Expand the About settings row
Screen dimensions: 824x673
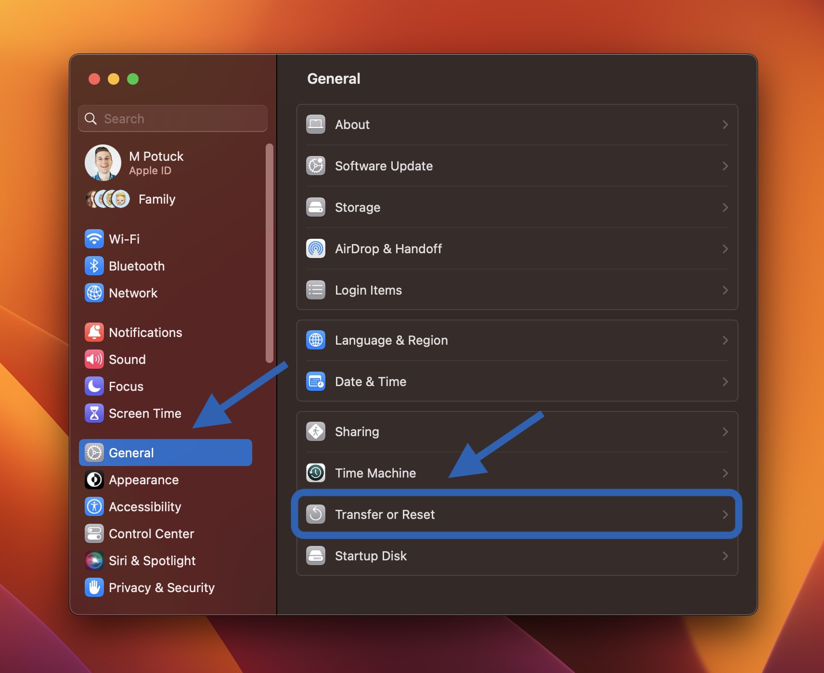coord(725,124)
